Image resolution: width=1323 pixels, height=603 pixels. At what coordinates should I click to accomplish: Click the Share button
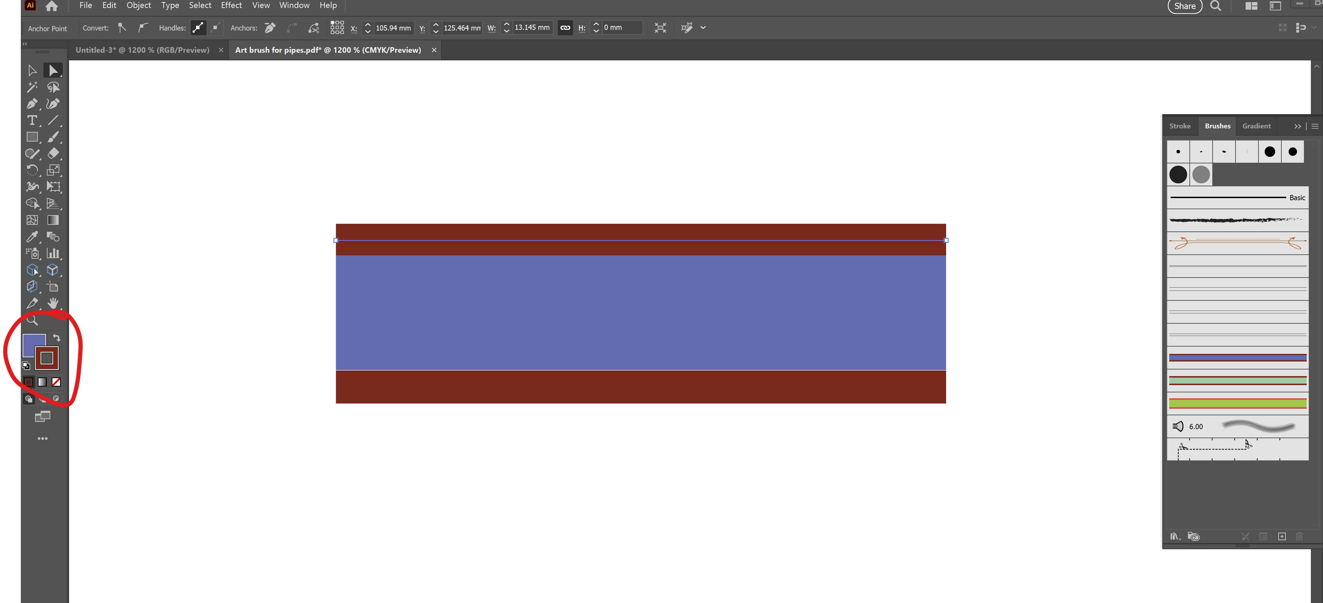(x=1185, y=6)
